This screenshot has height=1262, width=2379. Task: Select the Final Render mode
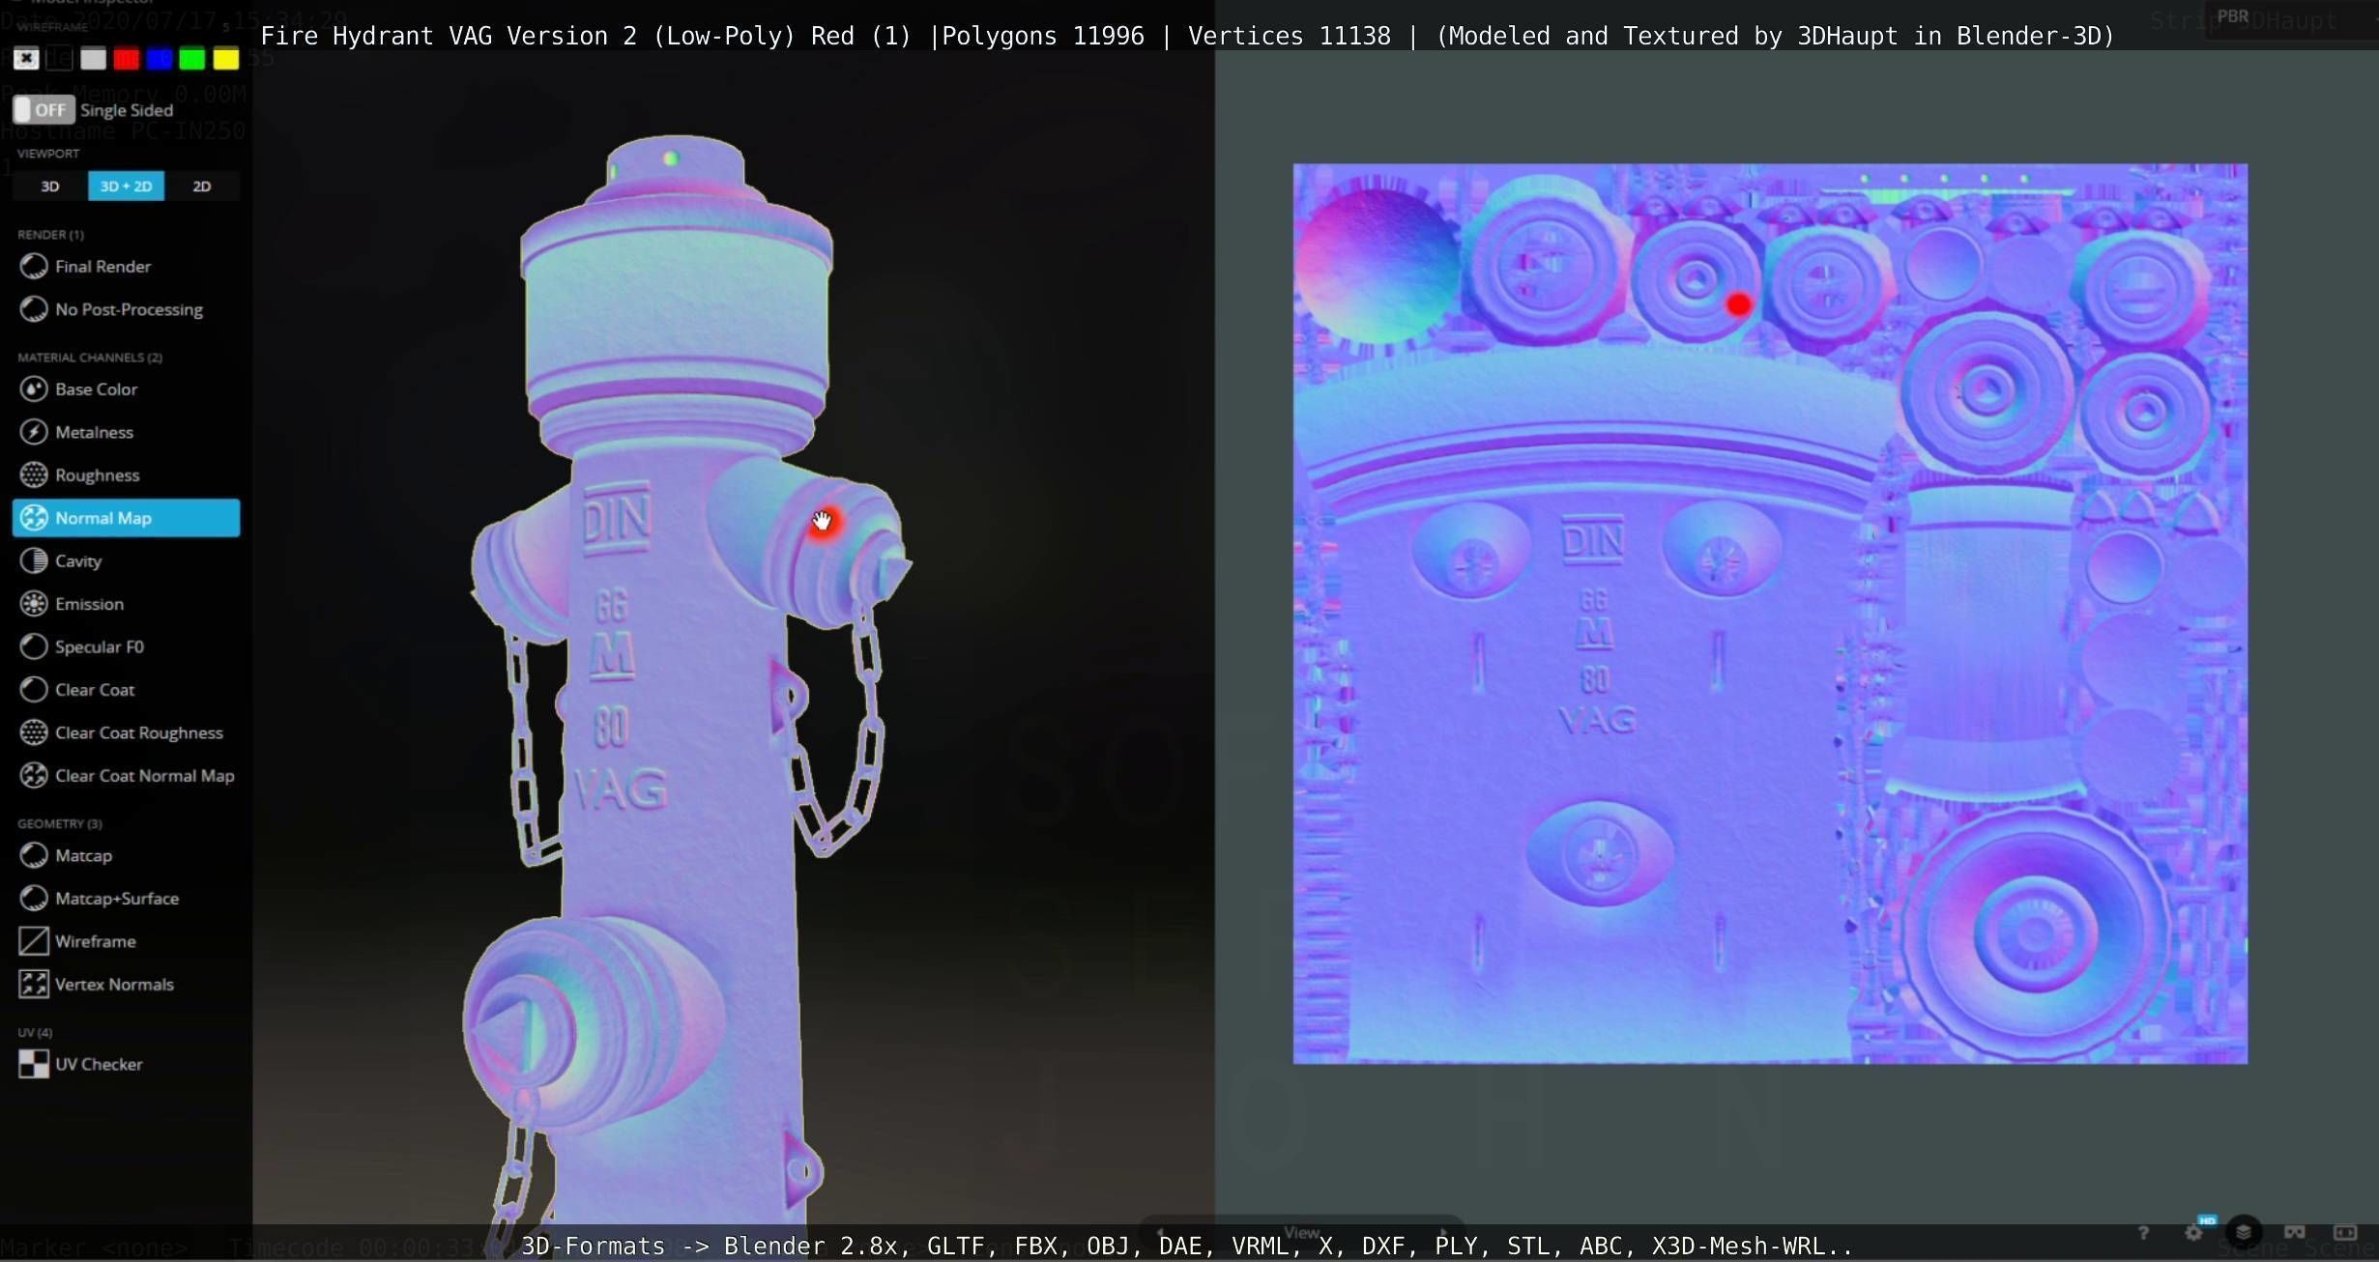(x=126, y=266)
